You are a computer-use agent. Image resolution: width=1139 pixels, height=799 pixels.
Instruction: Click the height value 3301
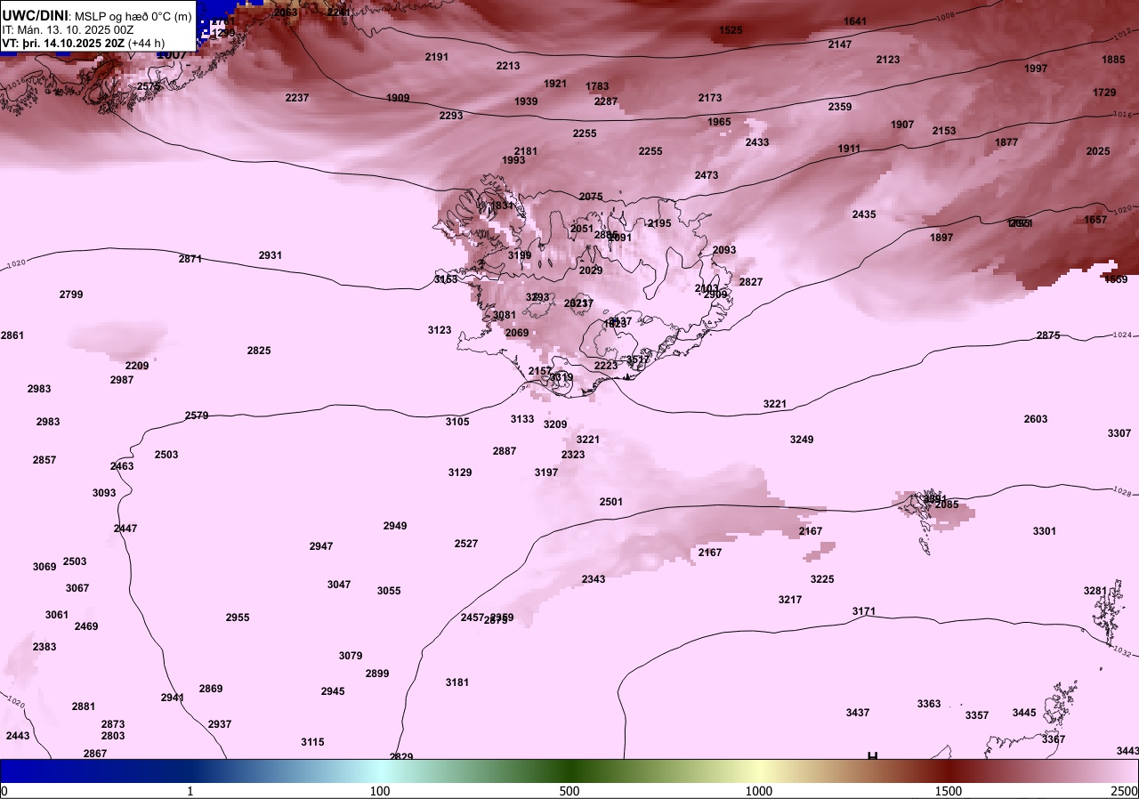pos(1045,531)
